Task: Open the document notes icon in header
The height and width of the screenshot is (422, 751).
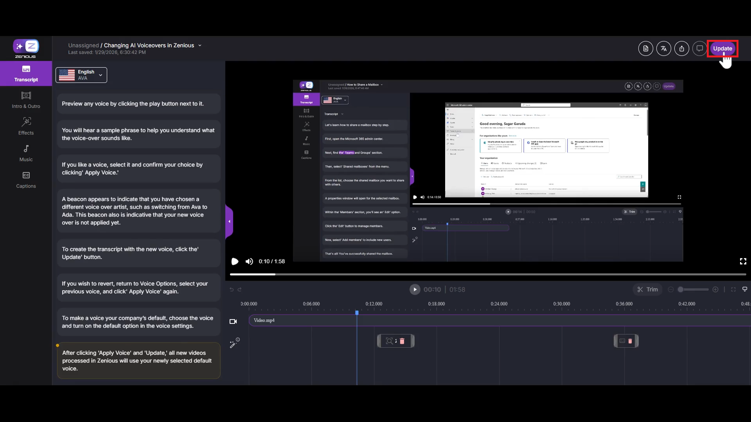Action: pyautogui.click(x=646, y=48)
